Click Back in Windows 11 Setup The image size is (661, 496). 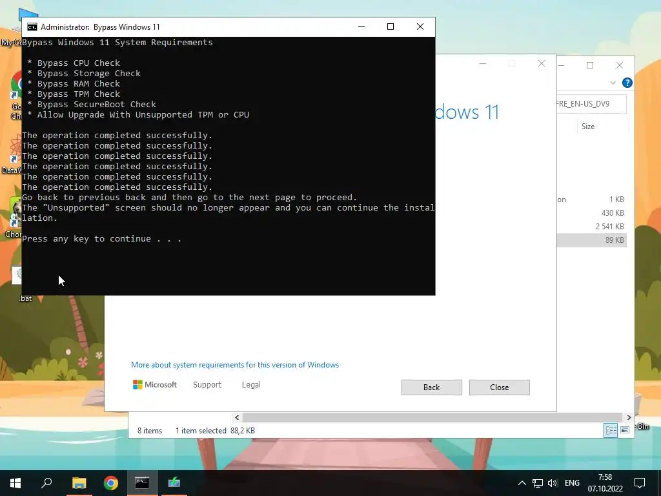click(432, 387)
